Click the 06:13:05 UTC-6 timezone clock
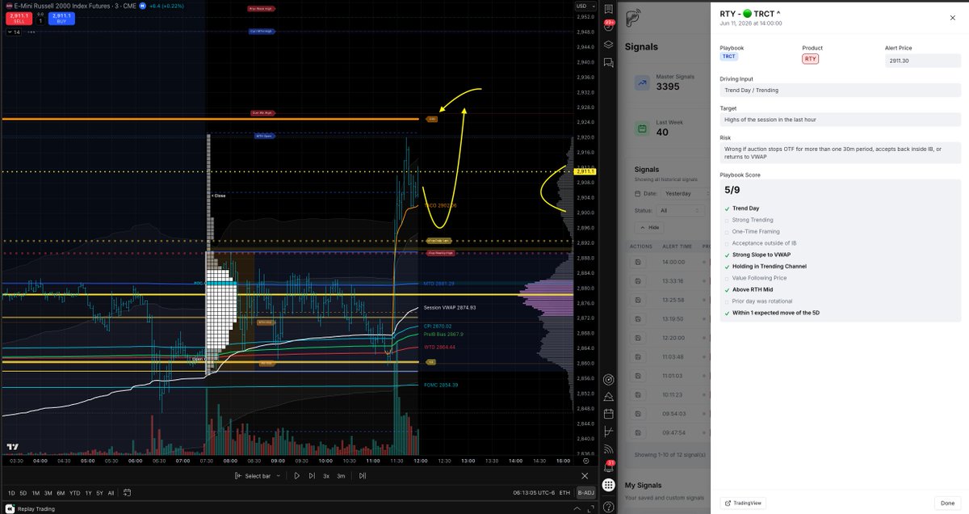 click(531, 492)
